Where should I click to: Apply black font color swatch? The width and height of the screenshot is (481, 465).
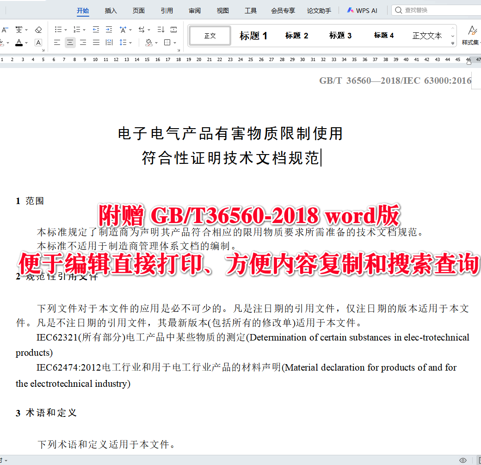point(19,43)
